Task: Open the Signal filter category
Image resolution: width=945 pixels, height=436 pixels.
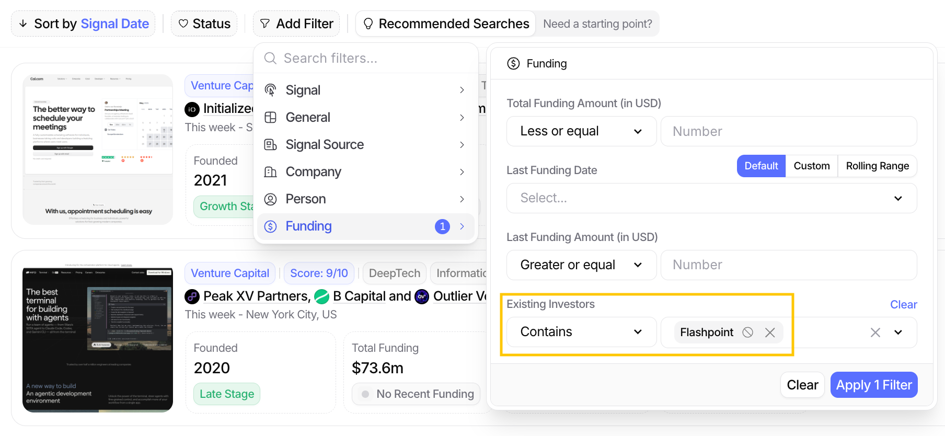Action: [365, 90]
